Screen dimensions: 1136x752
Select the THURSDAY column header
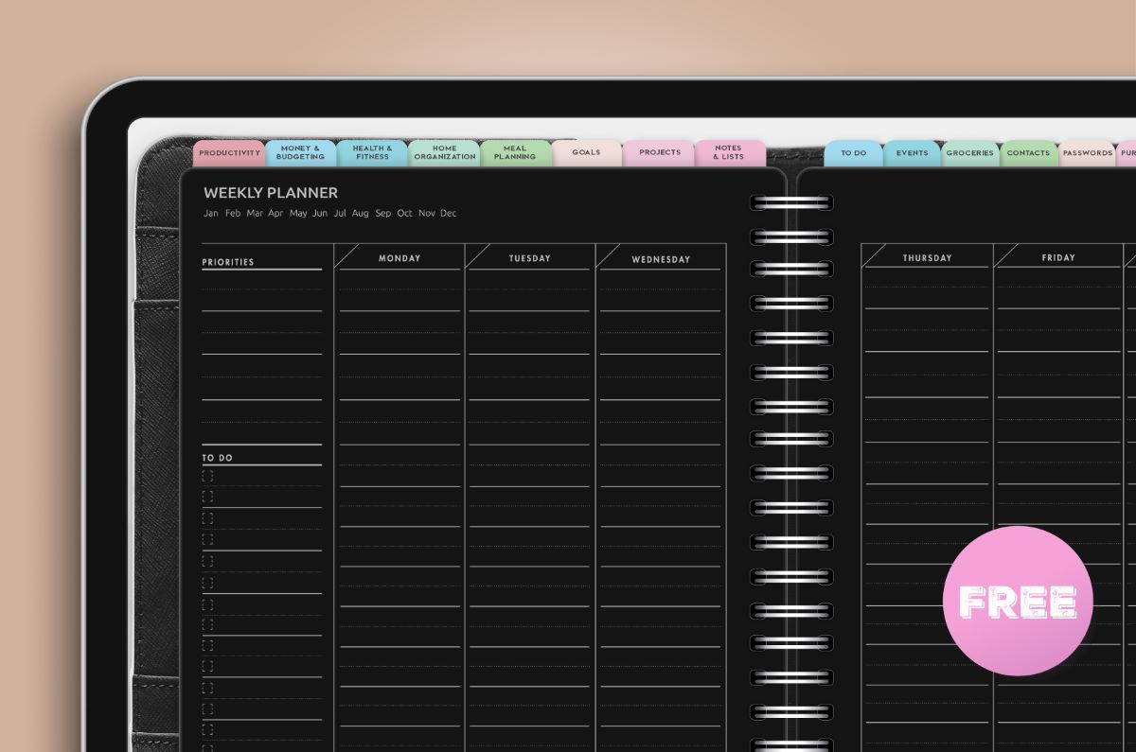[x=928, y=258]
